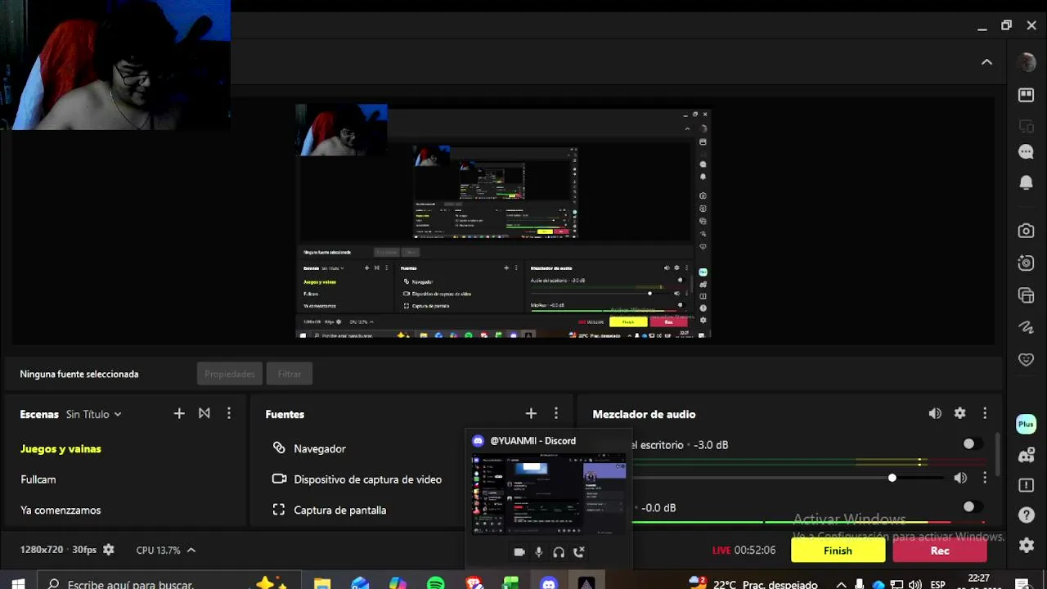Image resolution: width=1047 pixels, height=589 pixels.
Task: Add a new source in Fuentes
Action: tap(531, 414)
